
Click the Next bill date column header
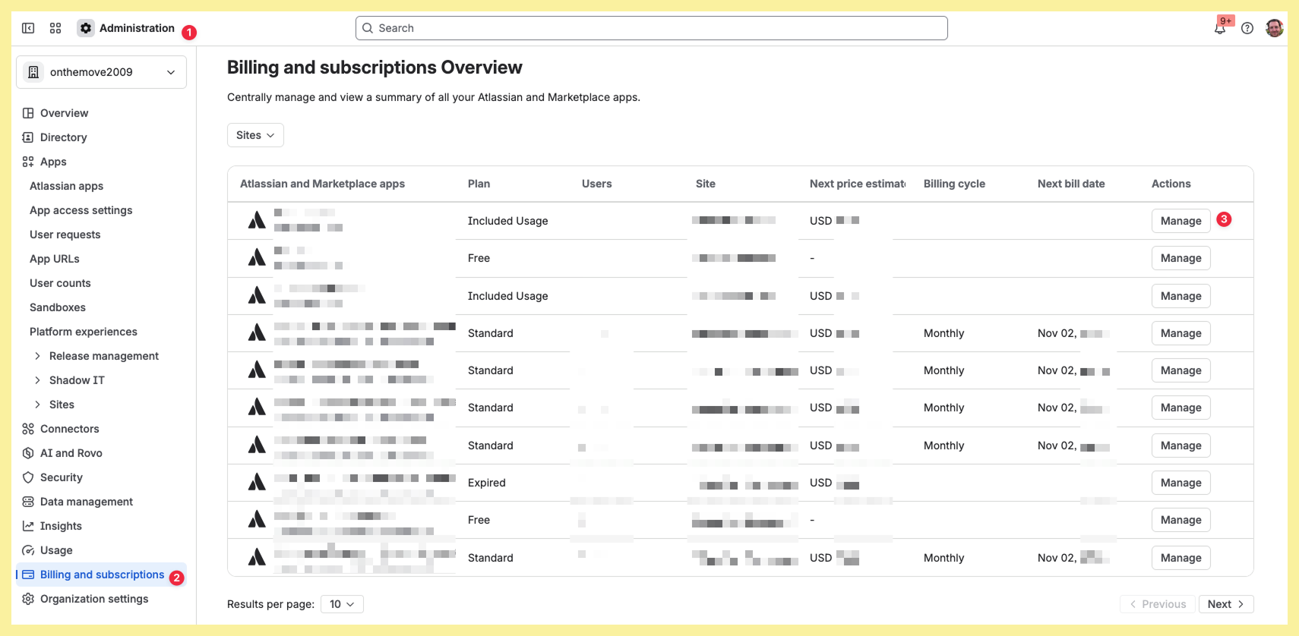1071,184
